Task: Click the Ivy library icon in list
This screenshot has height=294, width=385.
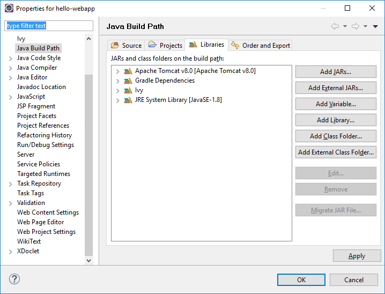Action: (x=128, y=90)
